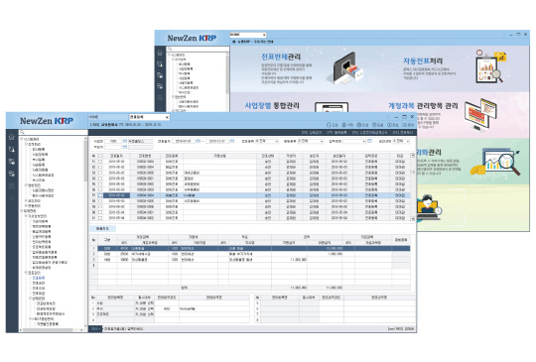536x362 pixels.
Task: Open the first filter dropdown showing 전체
Action: [267, 141]
